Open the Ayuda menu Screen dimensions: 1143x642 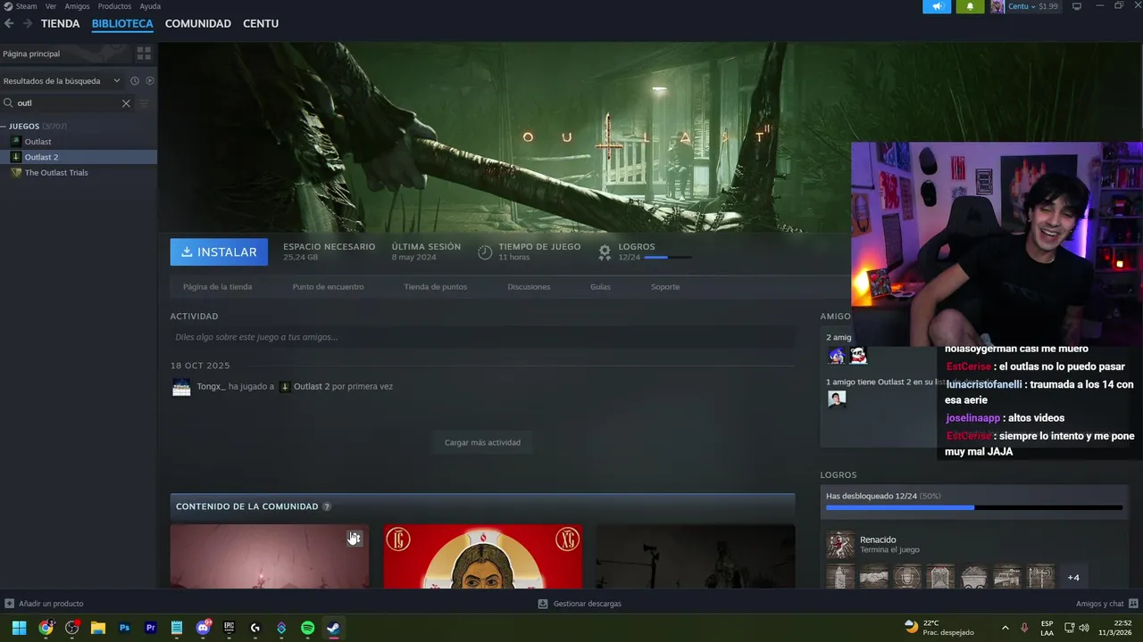150,6
